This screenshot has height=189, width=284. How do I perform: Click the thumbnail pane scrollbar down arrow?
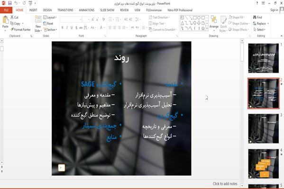tap(242, 186)
